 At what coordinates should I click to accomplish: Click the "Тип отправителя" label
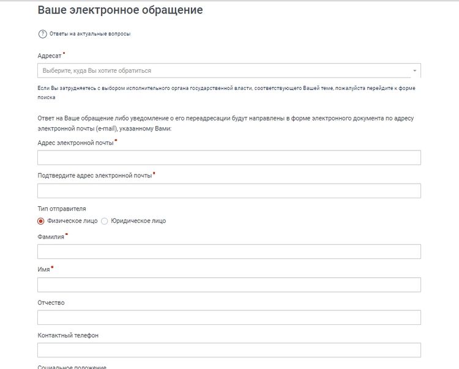point(62,209)
